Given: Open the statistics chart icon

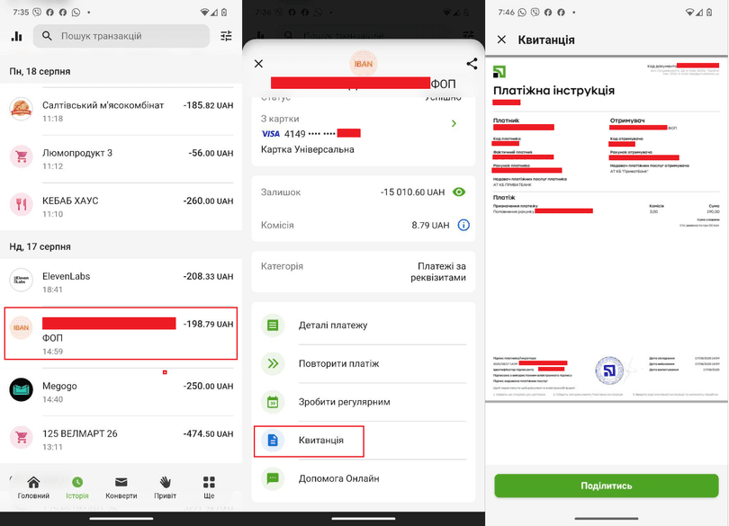Looking at the screenshot, I should tap(16, 36).
